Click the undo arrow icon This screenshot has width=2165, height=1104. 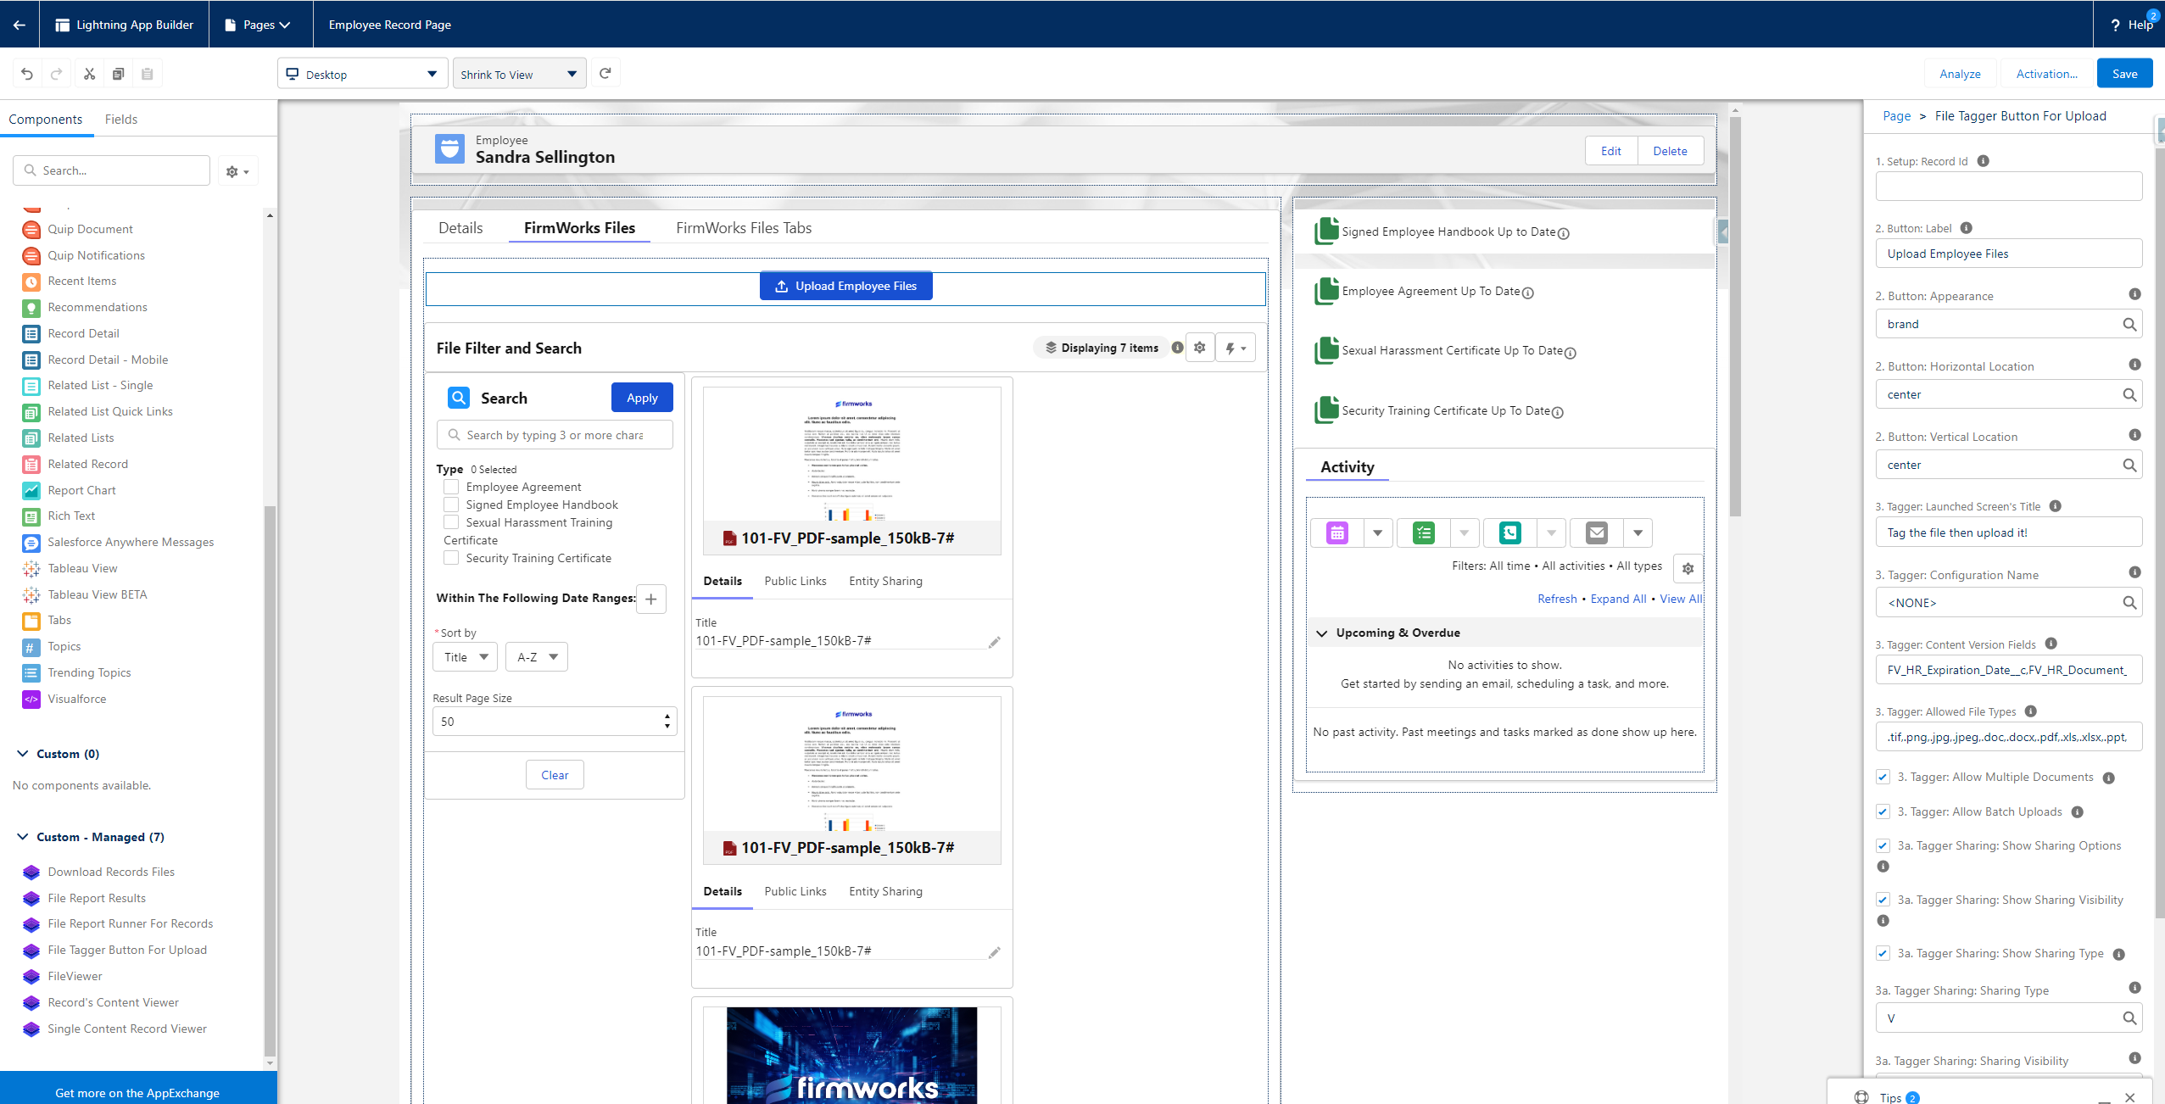tap(27, 74)
